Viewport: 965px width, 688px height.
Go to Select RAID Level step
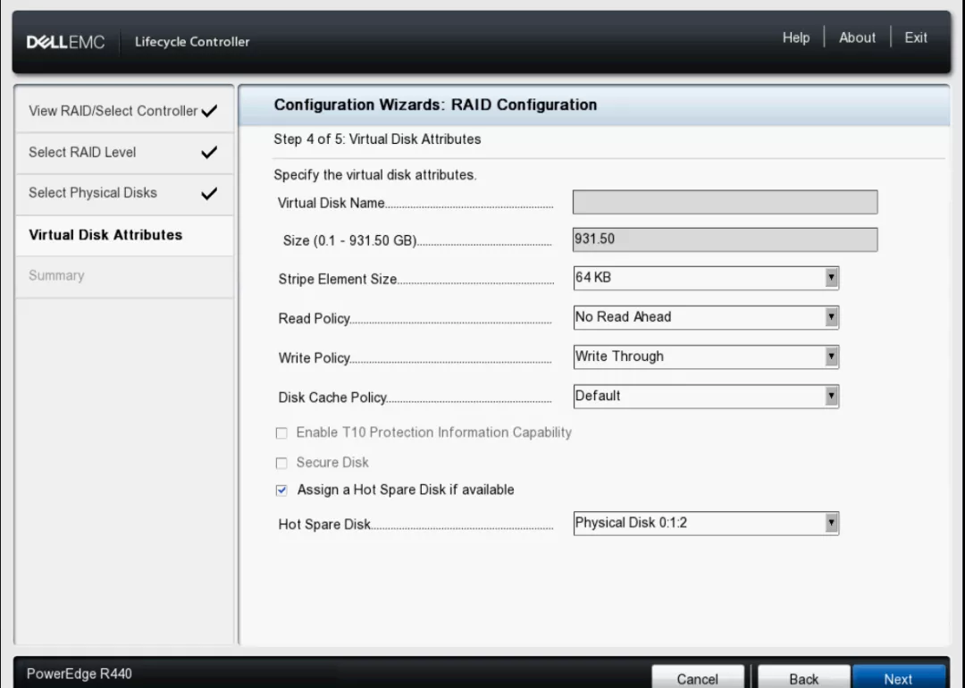82,153
